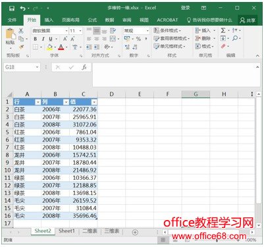Apply red font color A
This screenshot has width=266, height=247.
click(61, 47)
